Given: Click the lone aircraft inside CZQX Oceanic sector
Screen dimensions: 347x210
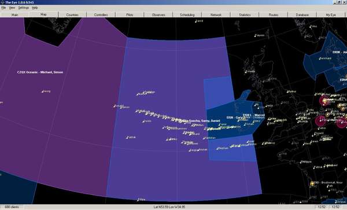Looking at the screenshot, I should pos(43,91).
